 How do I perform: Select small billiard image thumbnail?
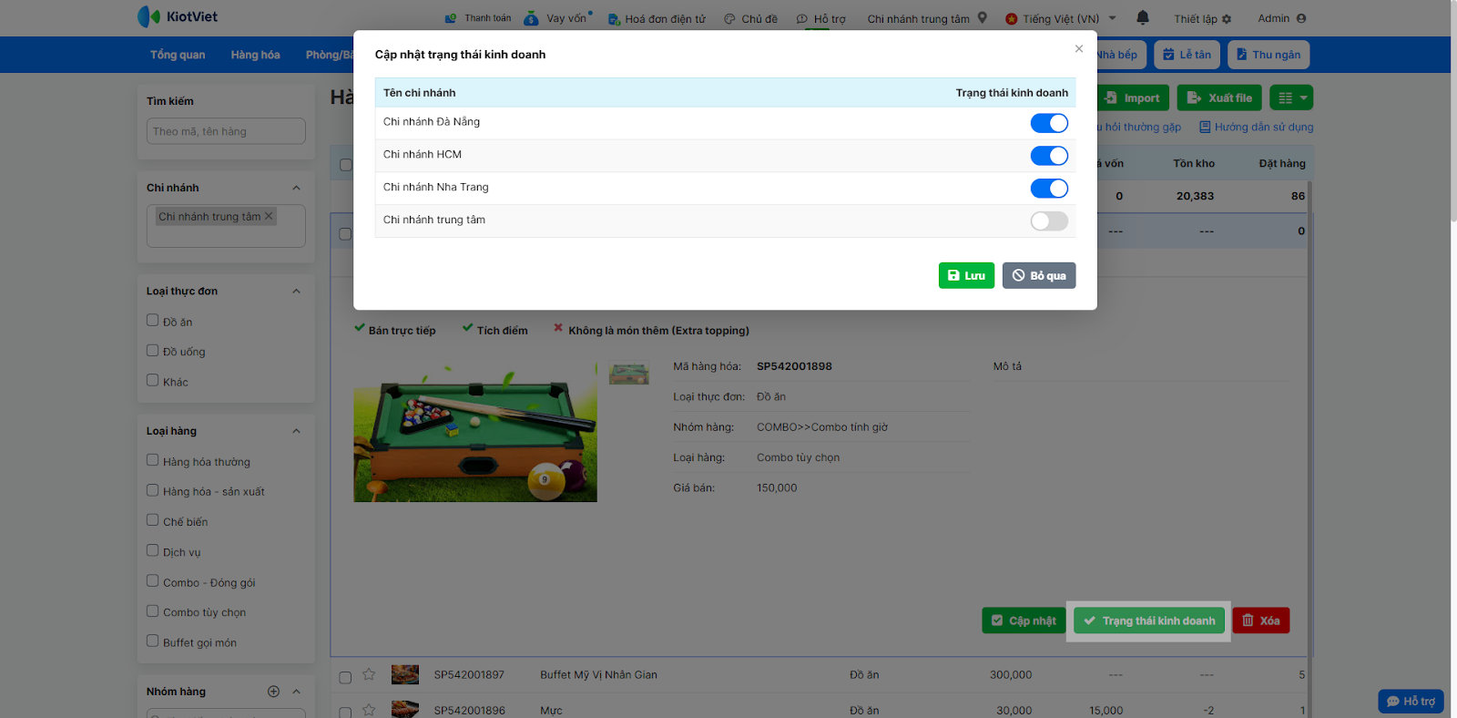click(629, 374)
